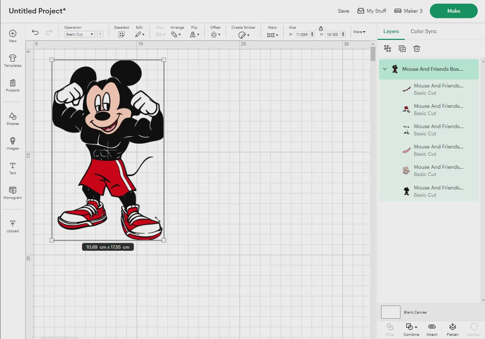Click the Mickey image on canvas
The width and height of the screenshot is (485, 339).
coord(108,150)
